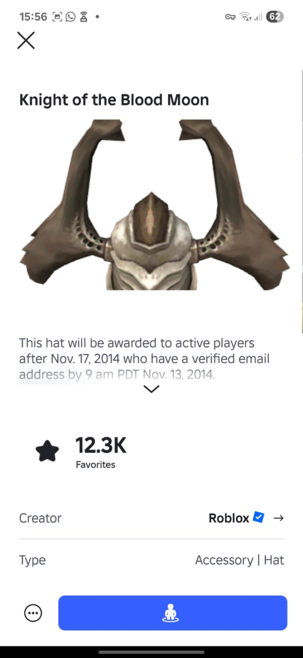Select the Type row label
Image resolution: width=303 pixels, height=658 pixels.
[x=32, y=561]
